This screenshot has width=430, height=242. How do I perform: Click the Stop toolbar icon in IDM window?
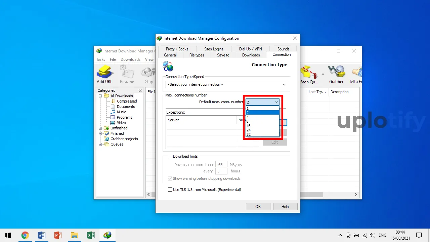tap(149, 74)
